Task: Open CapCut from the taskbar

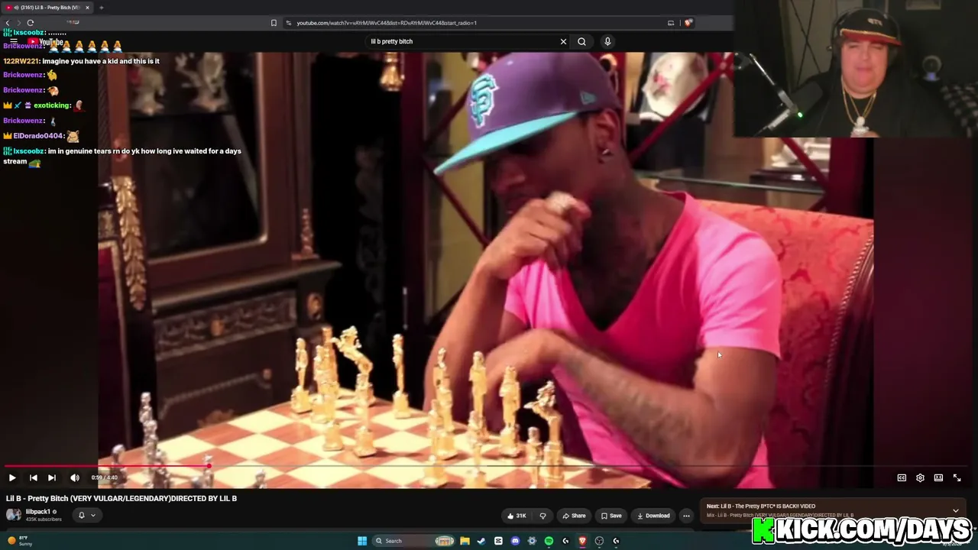Action: tap(498, 541)
